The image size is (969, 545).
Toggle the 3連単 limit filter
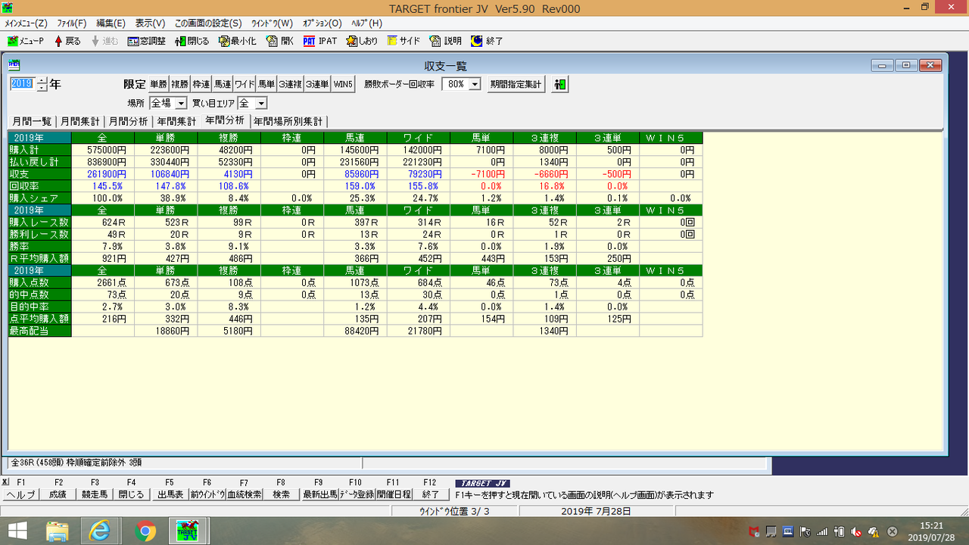[x=317, y=84]
